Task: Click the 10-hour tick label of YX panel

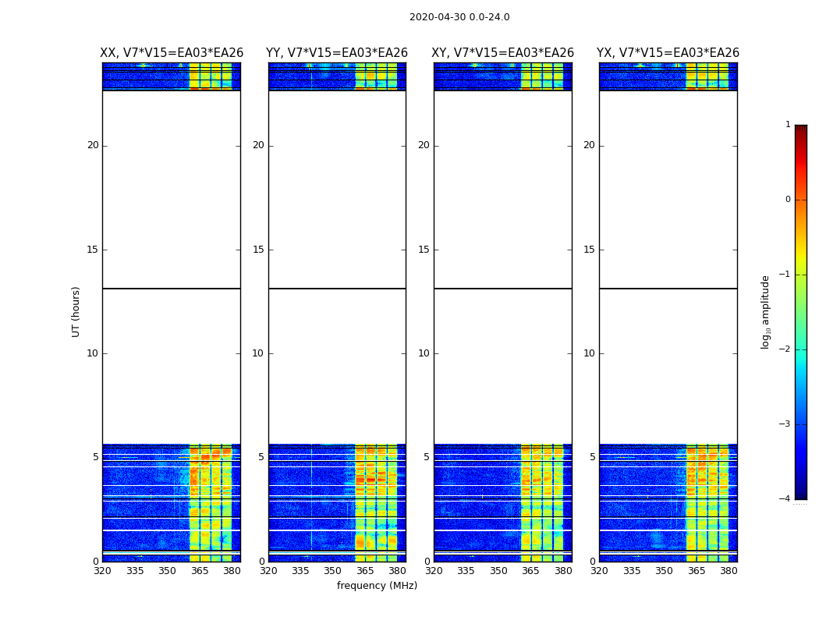Action: [x=590, y=353]
